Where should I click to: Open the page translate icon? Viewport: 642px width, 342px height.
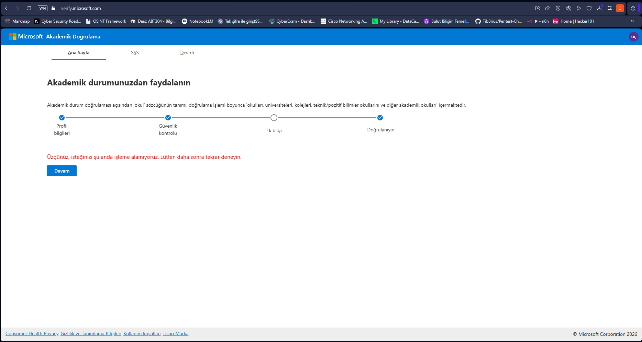(568, 8)
